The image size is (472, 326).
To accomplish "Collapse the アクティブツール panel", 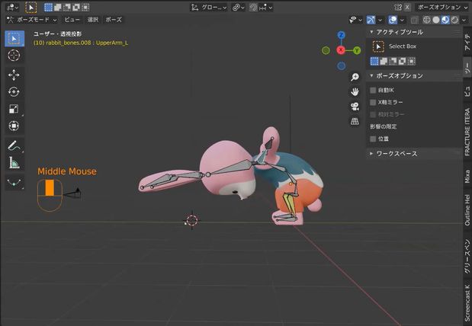I will tap(415, 32).
